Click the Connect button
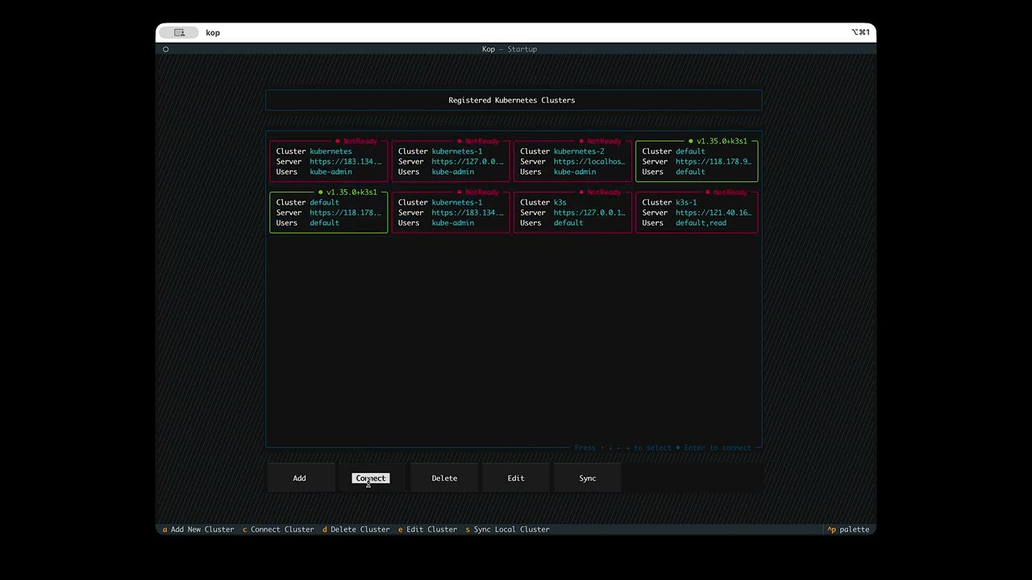This screenshot has height=580, width=1032. [371, 478]
